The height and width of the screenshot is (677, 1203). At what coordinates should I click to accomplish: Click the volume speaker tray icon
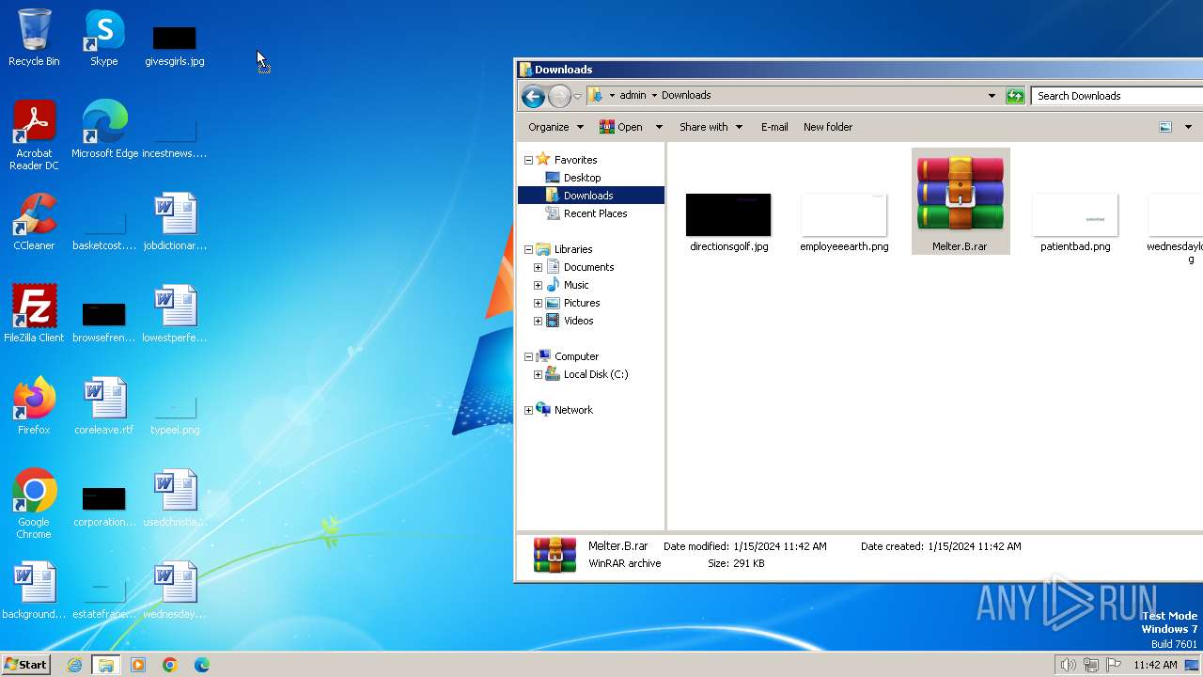1069,665
